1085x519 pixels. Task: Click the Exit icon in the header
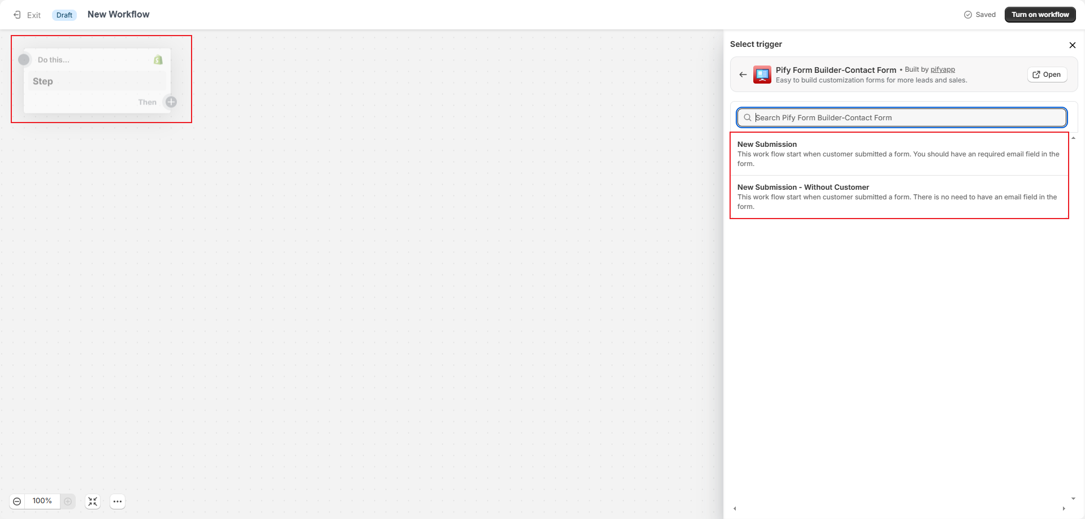click(x=18, y=15)
